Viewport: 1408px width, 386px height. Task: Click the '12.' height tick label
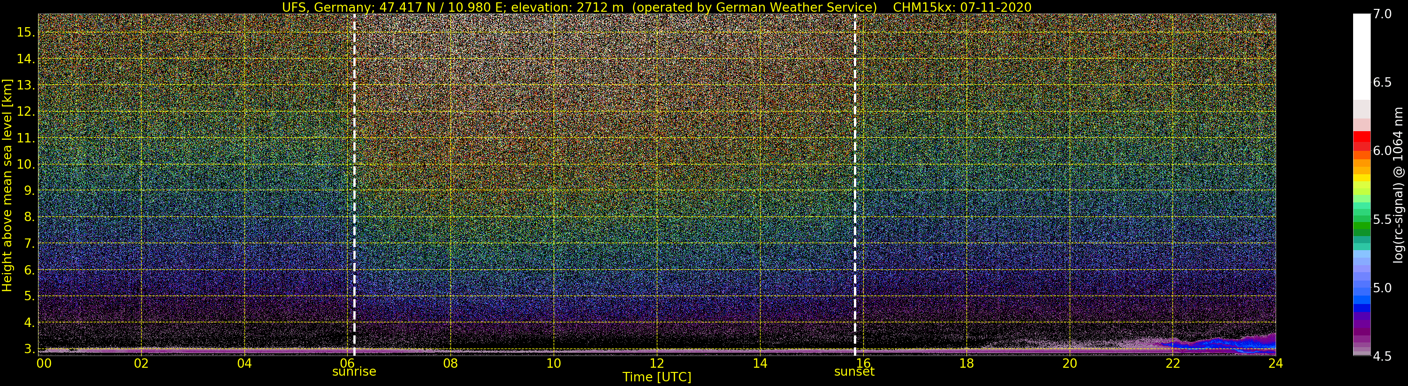pyautogui.click(x=25, y=111)
